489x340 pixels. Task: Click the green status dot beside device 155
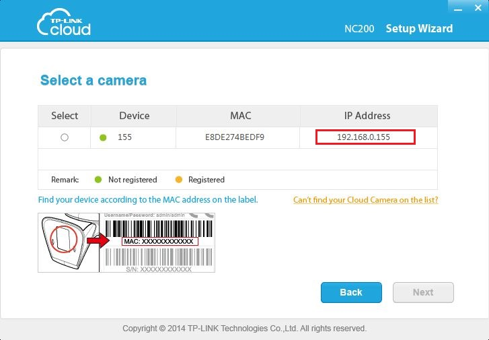tap(103, 137)
